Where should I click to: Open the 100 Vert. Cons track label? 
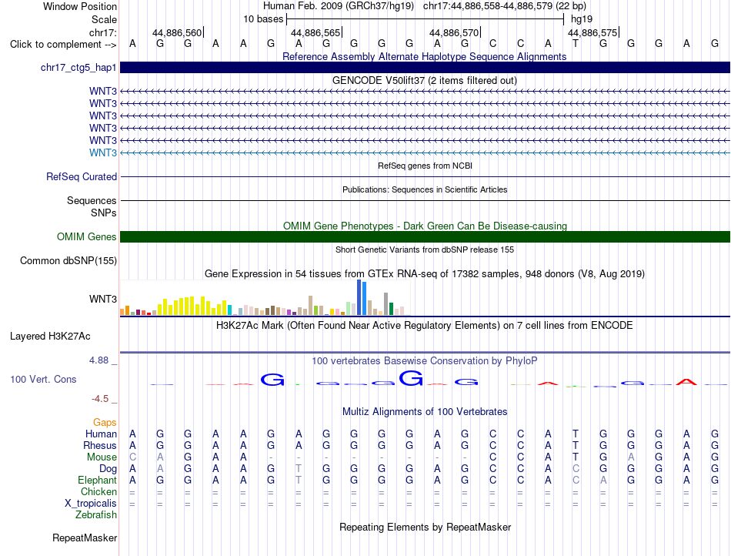(43, 379)
